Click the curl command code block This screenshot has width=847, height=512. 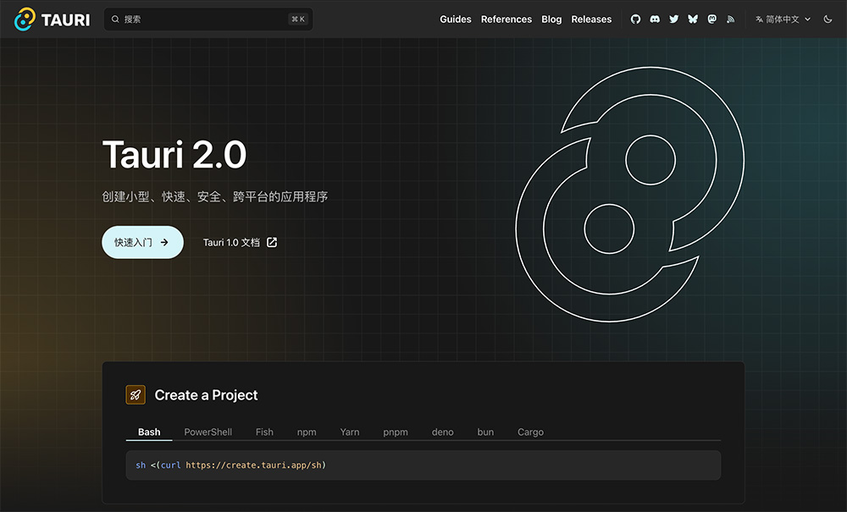point(423,465)
